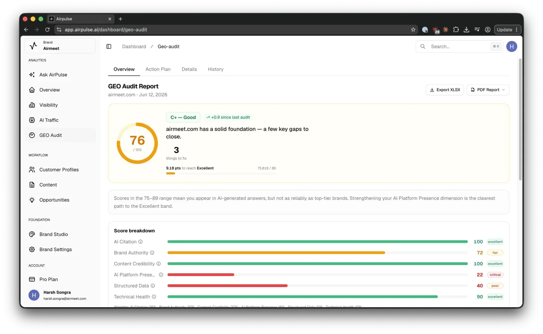This screenshot has width=543, height=334.
Task: Click the info icon next to Content Credibility
Action: point(158,264)
